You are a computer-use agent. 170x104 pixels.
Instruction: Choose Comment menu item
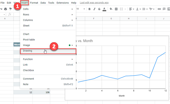pyautogui.click(x=48, y=79)
